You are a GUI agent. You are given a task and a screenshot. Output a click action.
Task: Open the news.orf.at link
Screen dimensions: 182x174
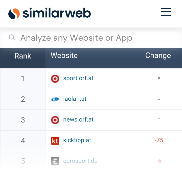click(x=78, y=120)
